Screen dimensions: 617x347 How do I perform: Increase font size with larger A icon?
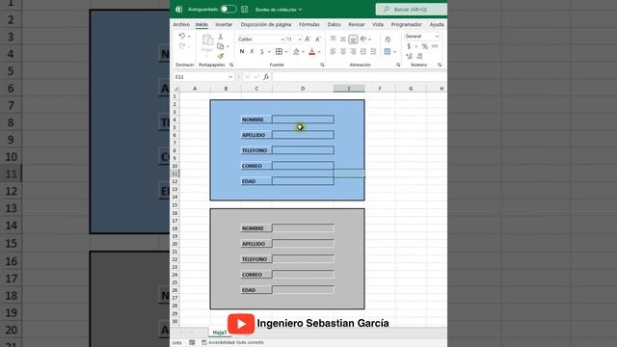(308, 39)
